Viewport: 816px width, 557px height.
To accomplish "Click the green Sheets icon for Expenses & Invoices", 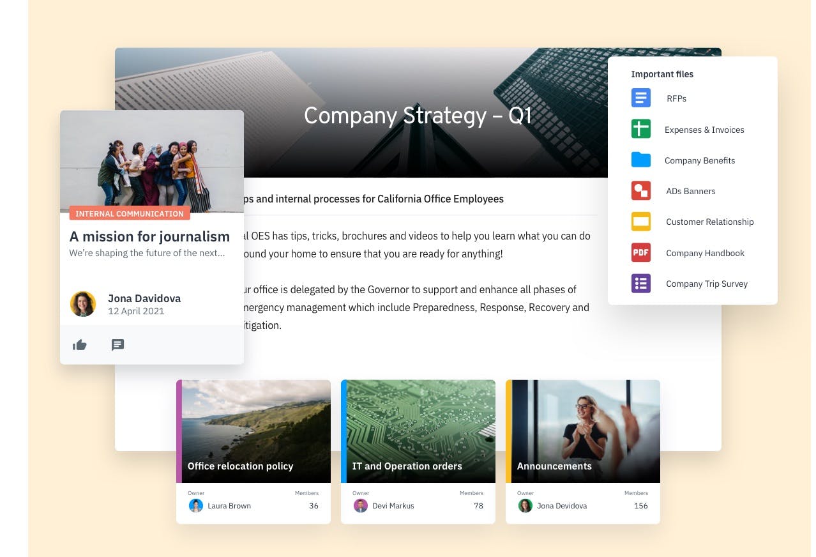I will point(640,129).
